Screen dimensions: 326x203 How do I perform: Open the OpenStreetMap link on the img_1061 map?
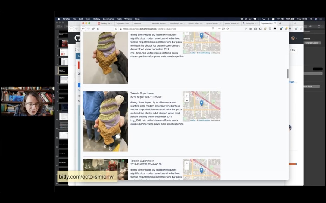204,120
